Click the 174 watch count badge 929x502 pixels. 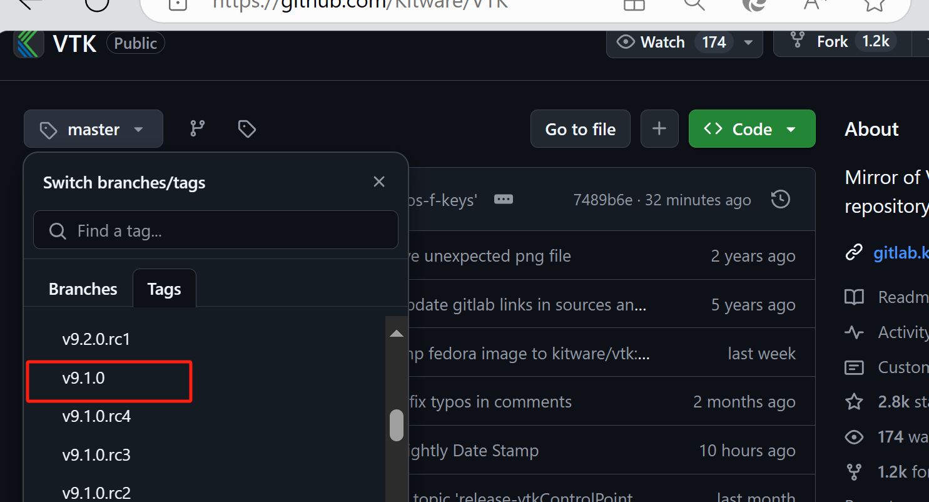click(x=714, y=43)
